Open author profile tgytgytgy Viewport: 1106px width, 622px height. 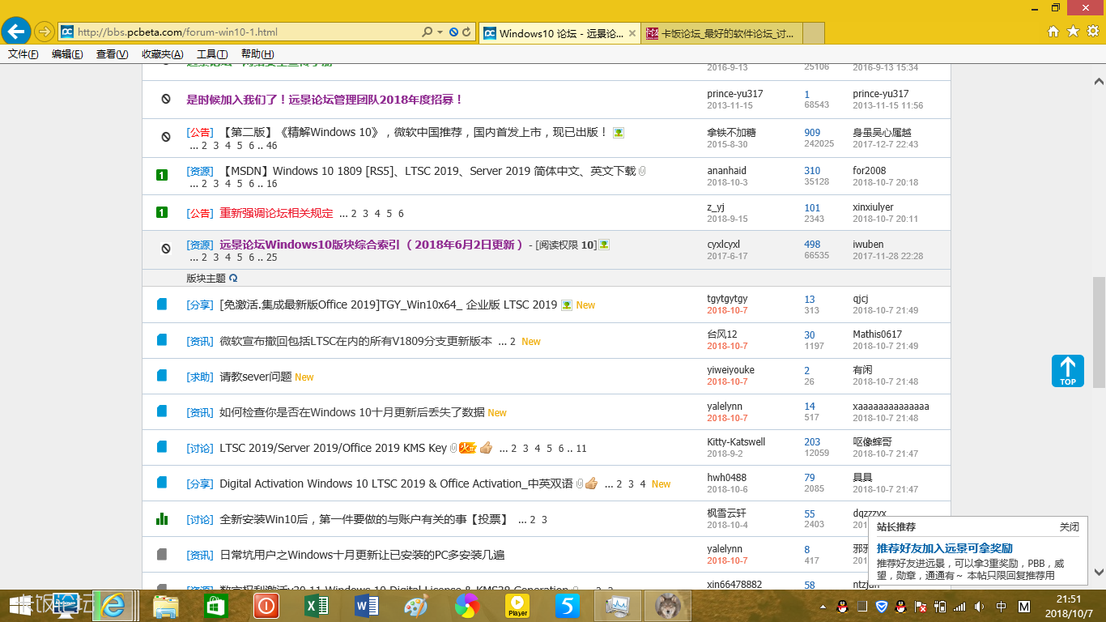727,299
